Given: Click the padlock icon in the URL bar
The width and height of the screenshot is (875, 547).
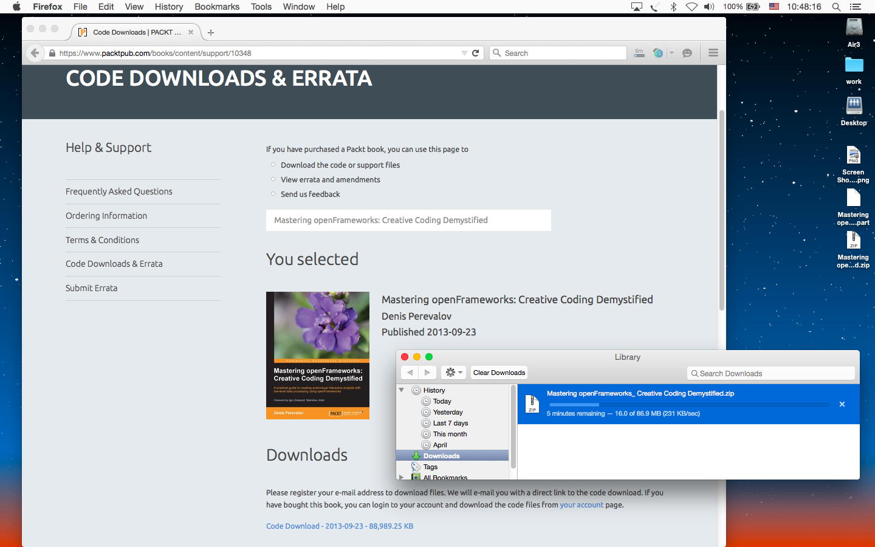Looking at the screenshot, I should click(52, 53).
